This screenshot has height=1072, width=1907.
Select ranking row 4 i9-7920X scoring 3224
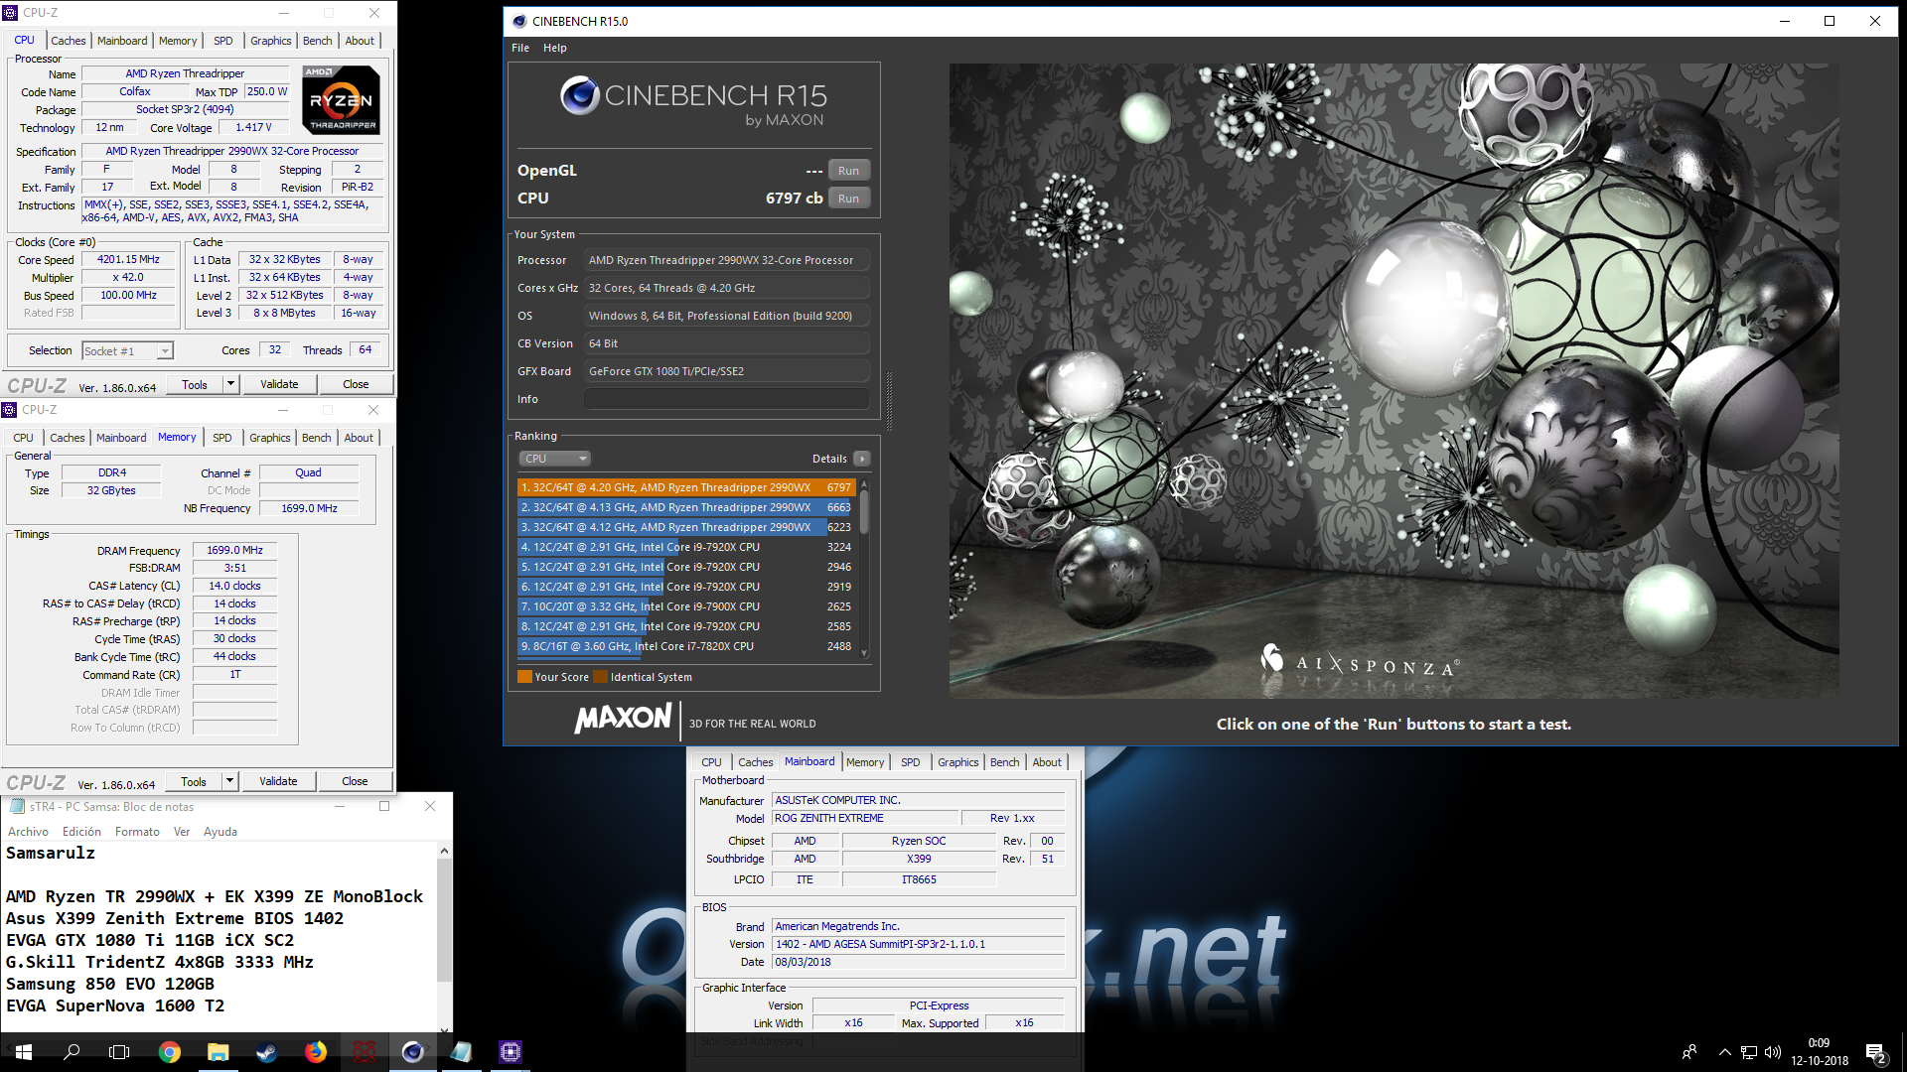[x=685, y=547]
